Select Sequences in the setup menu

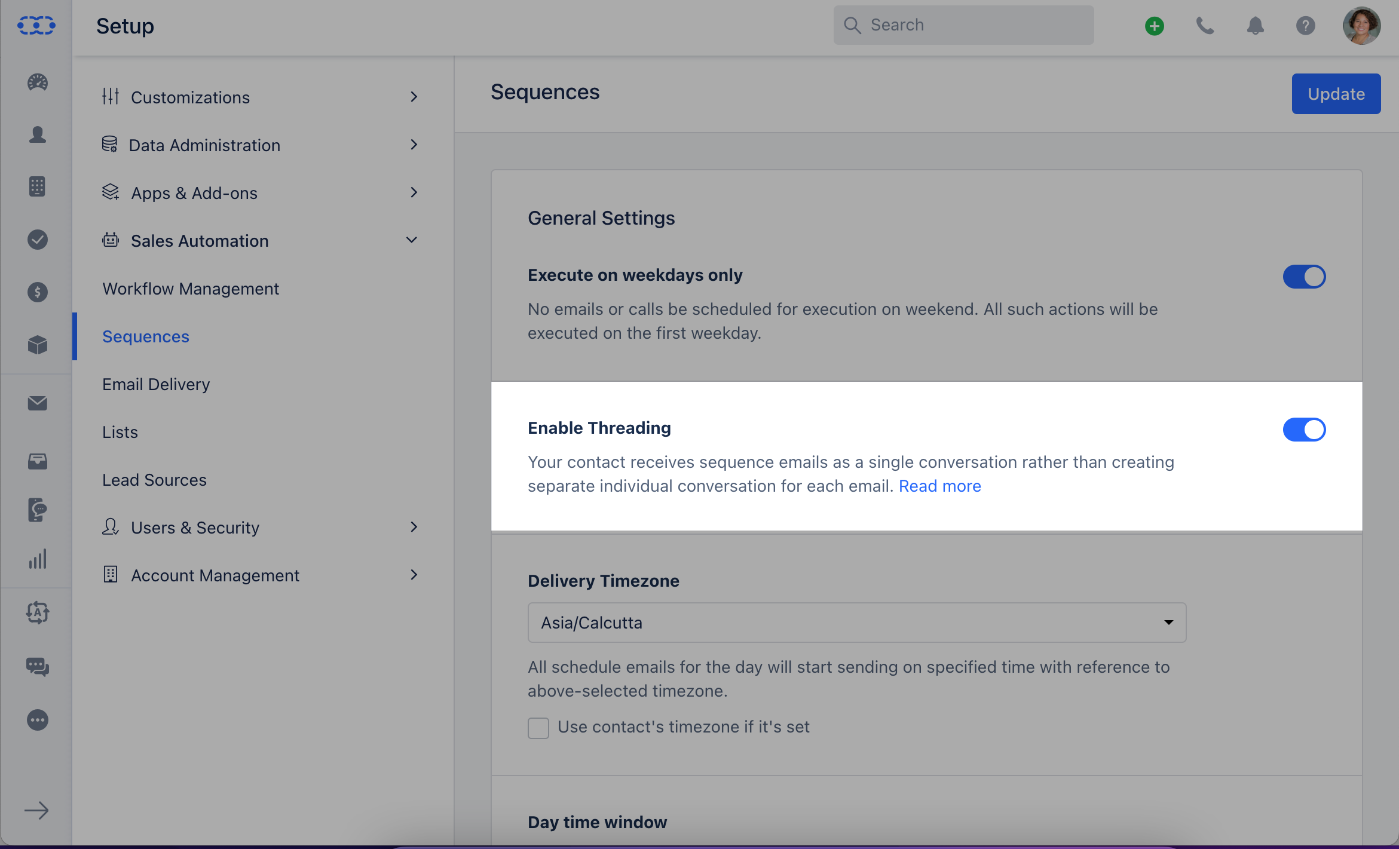click(145, 336)
